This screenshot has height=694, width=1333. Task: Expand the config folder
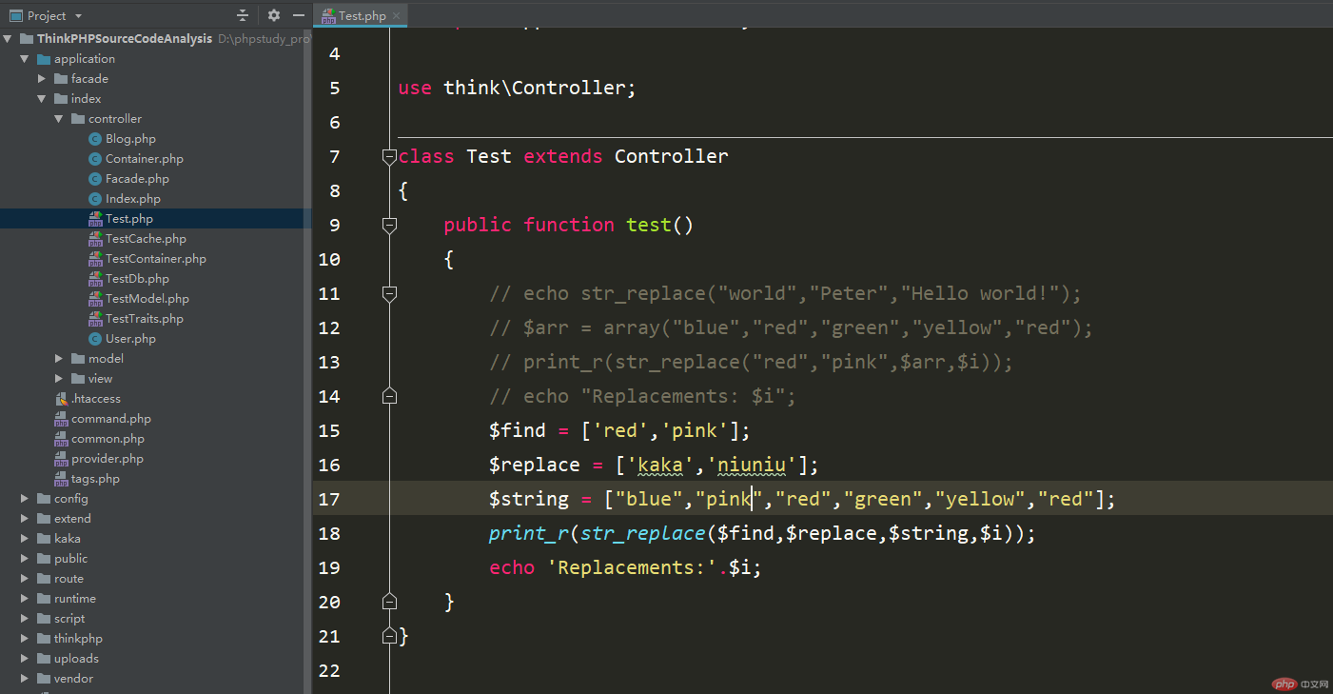[24, 498]
